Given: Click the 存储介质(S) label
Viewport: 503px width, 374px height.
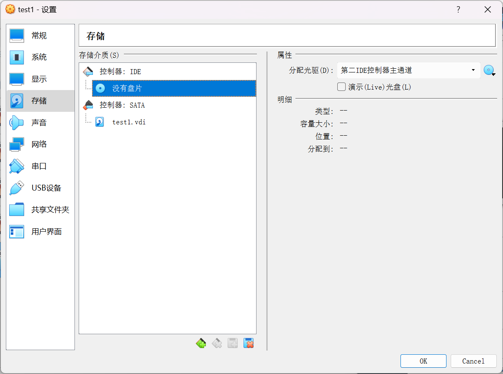Looking at the screenshot, I should pos(99,55).
